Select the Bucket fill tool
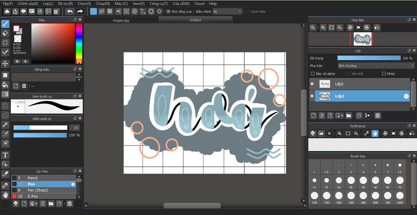This screenshot has height=215, width=417. (x=5, y=85)
